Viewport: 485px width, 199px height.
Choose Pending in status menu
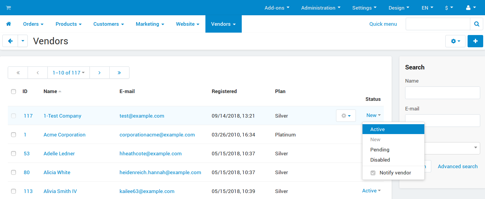point(393,150)
